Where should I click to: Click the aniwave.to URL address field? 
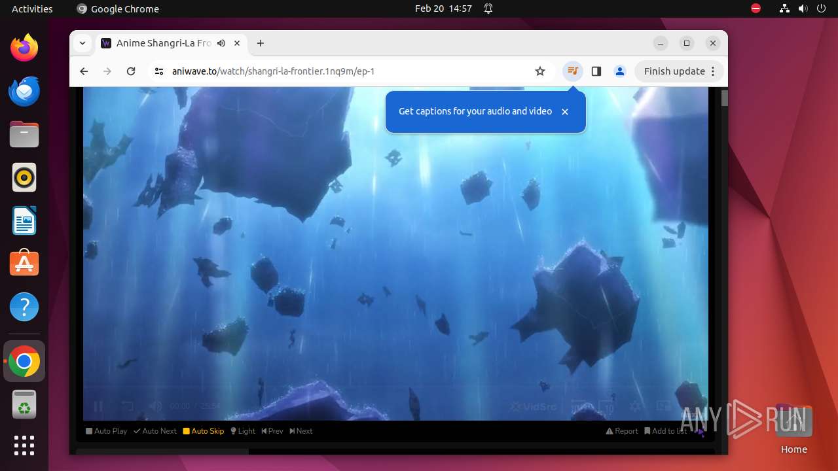[350, 71]
